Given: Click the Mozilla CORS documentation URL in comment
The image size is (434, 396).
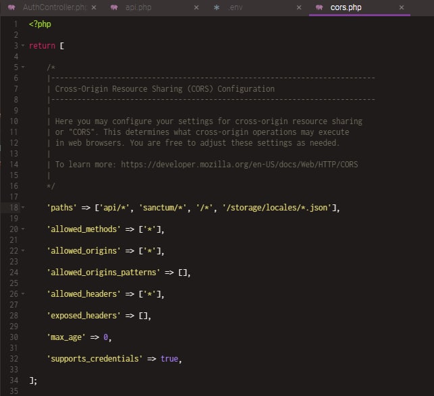Looking at the screenshot, I should tap(240, 165).
